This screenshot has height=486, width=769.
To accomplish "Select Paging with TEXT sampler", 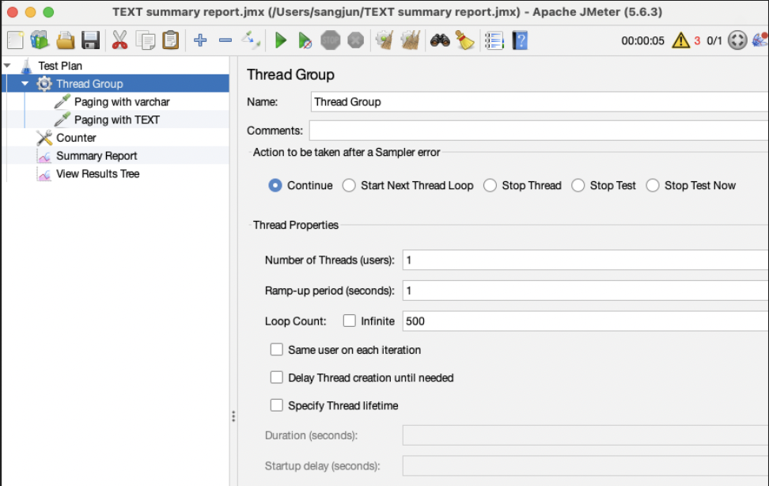I will 117,120.
